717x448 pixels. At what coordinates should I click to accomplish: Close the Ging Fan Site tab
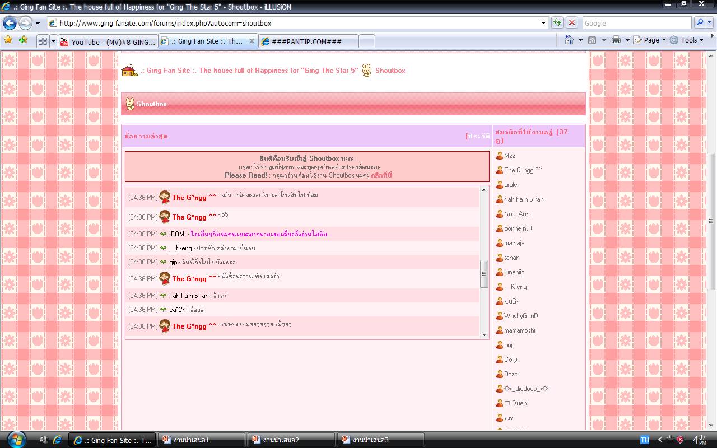tap(252, 41)
